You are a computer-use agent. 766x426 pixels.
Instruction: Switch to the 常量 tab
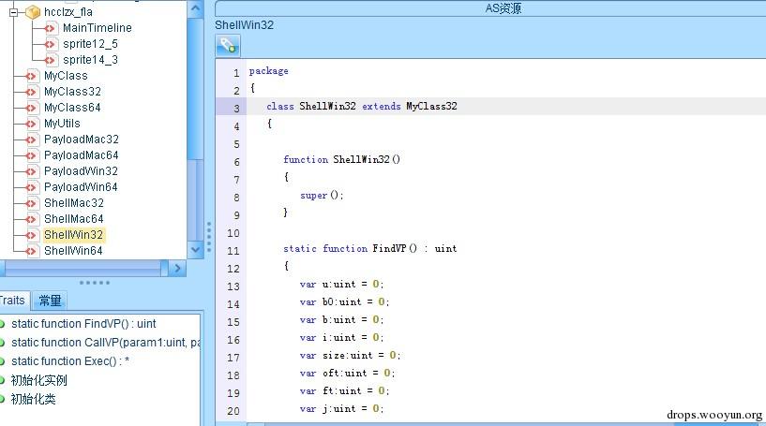[50, 301]
